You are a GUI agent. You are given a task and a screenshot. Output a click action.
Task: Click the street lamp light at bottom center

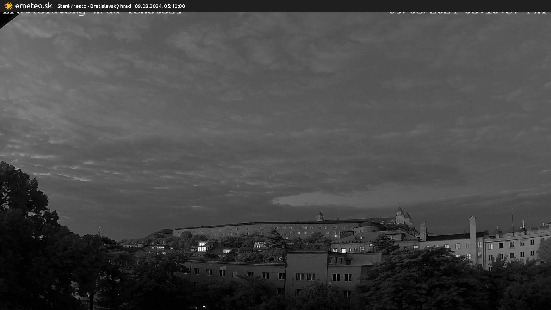coord(204,307)
